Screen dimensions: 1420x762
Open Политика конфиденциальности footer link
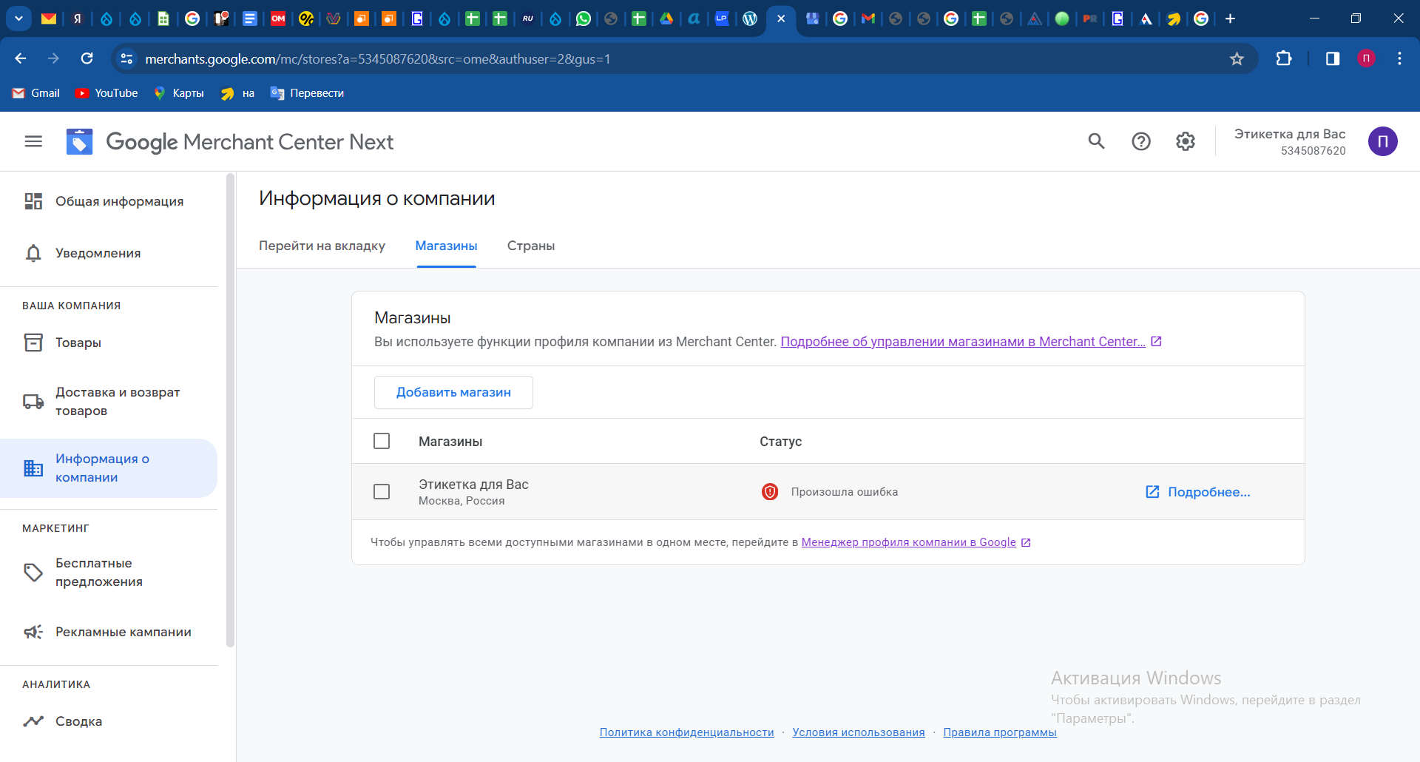coord(686,732)
